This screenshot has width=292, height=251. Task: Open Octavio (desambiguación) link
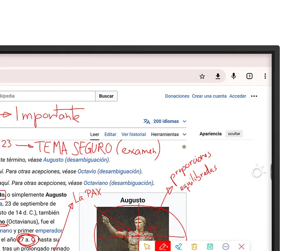(109, 171)
